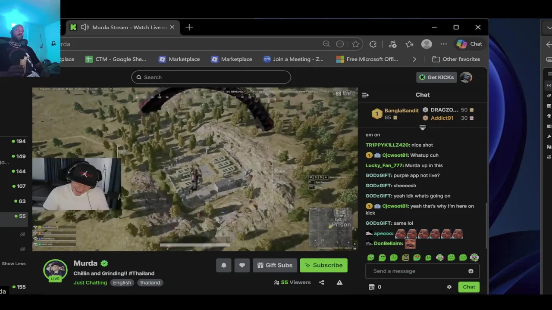Click the green Chat send button
This screenshot has width=552, height=310.
(469, 287)
